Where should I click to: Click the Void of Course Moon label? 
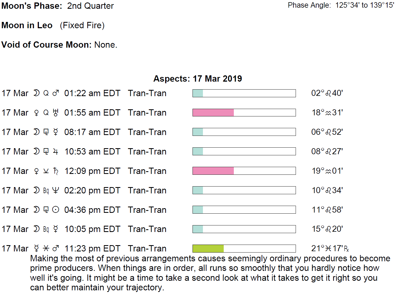(x=46, y=45)
